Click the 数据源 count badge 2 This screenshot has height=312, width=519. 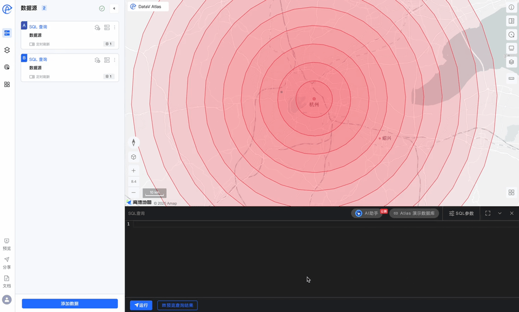pyautogui.click(x=44, y=8)
